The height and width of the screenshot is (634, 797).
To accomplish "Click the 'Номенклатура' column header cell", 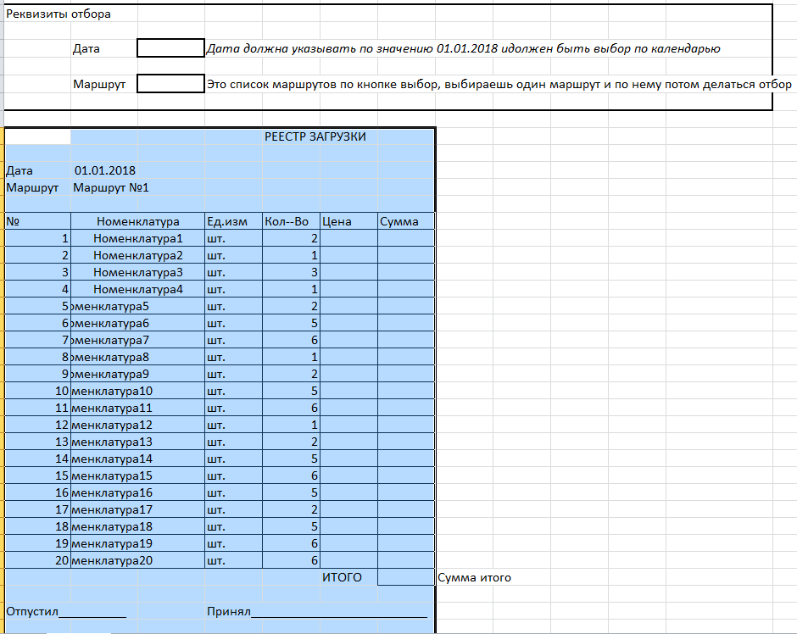I will pyautogui.click(x=137, y=221).
